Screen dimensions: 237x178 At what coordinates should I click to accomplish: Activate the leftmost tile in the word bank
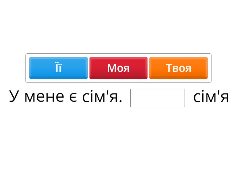click(58, 68)
